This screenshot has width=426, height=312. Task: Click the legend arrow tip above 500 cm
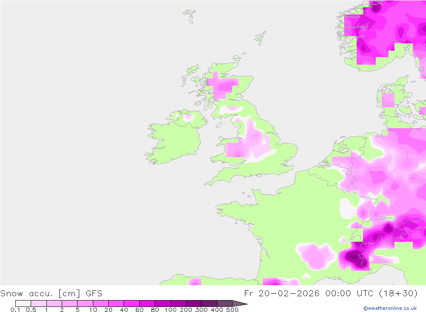(x=240, y=303)
